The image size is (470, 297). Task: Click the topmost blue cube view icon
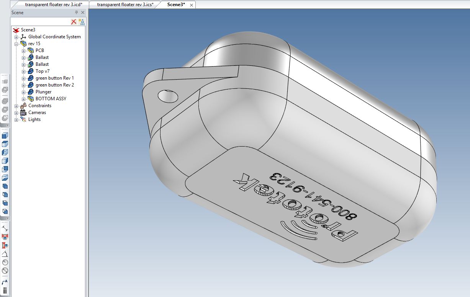click(x=5, y=135)
